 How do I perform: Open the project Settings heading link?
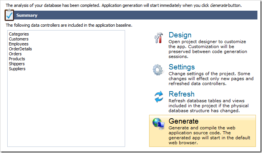(x=182, y=67)
